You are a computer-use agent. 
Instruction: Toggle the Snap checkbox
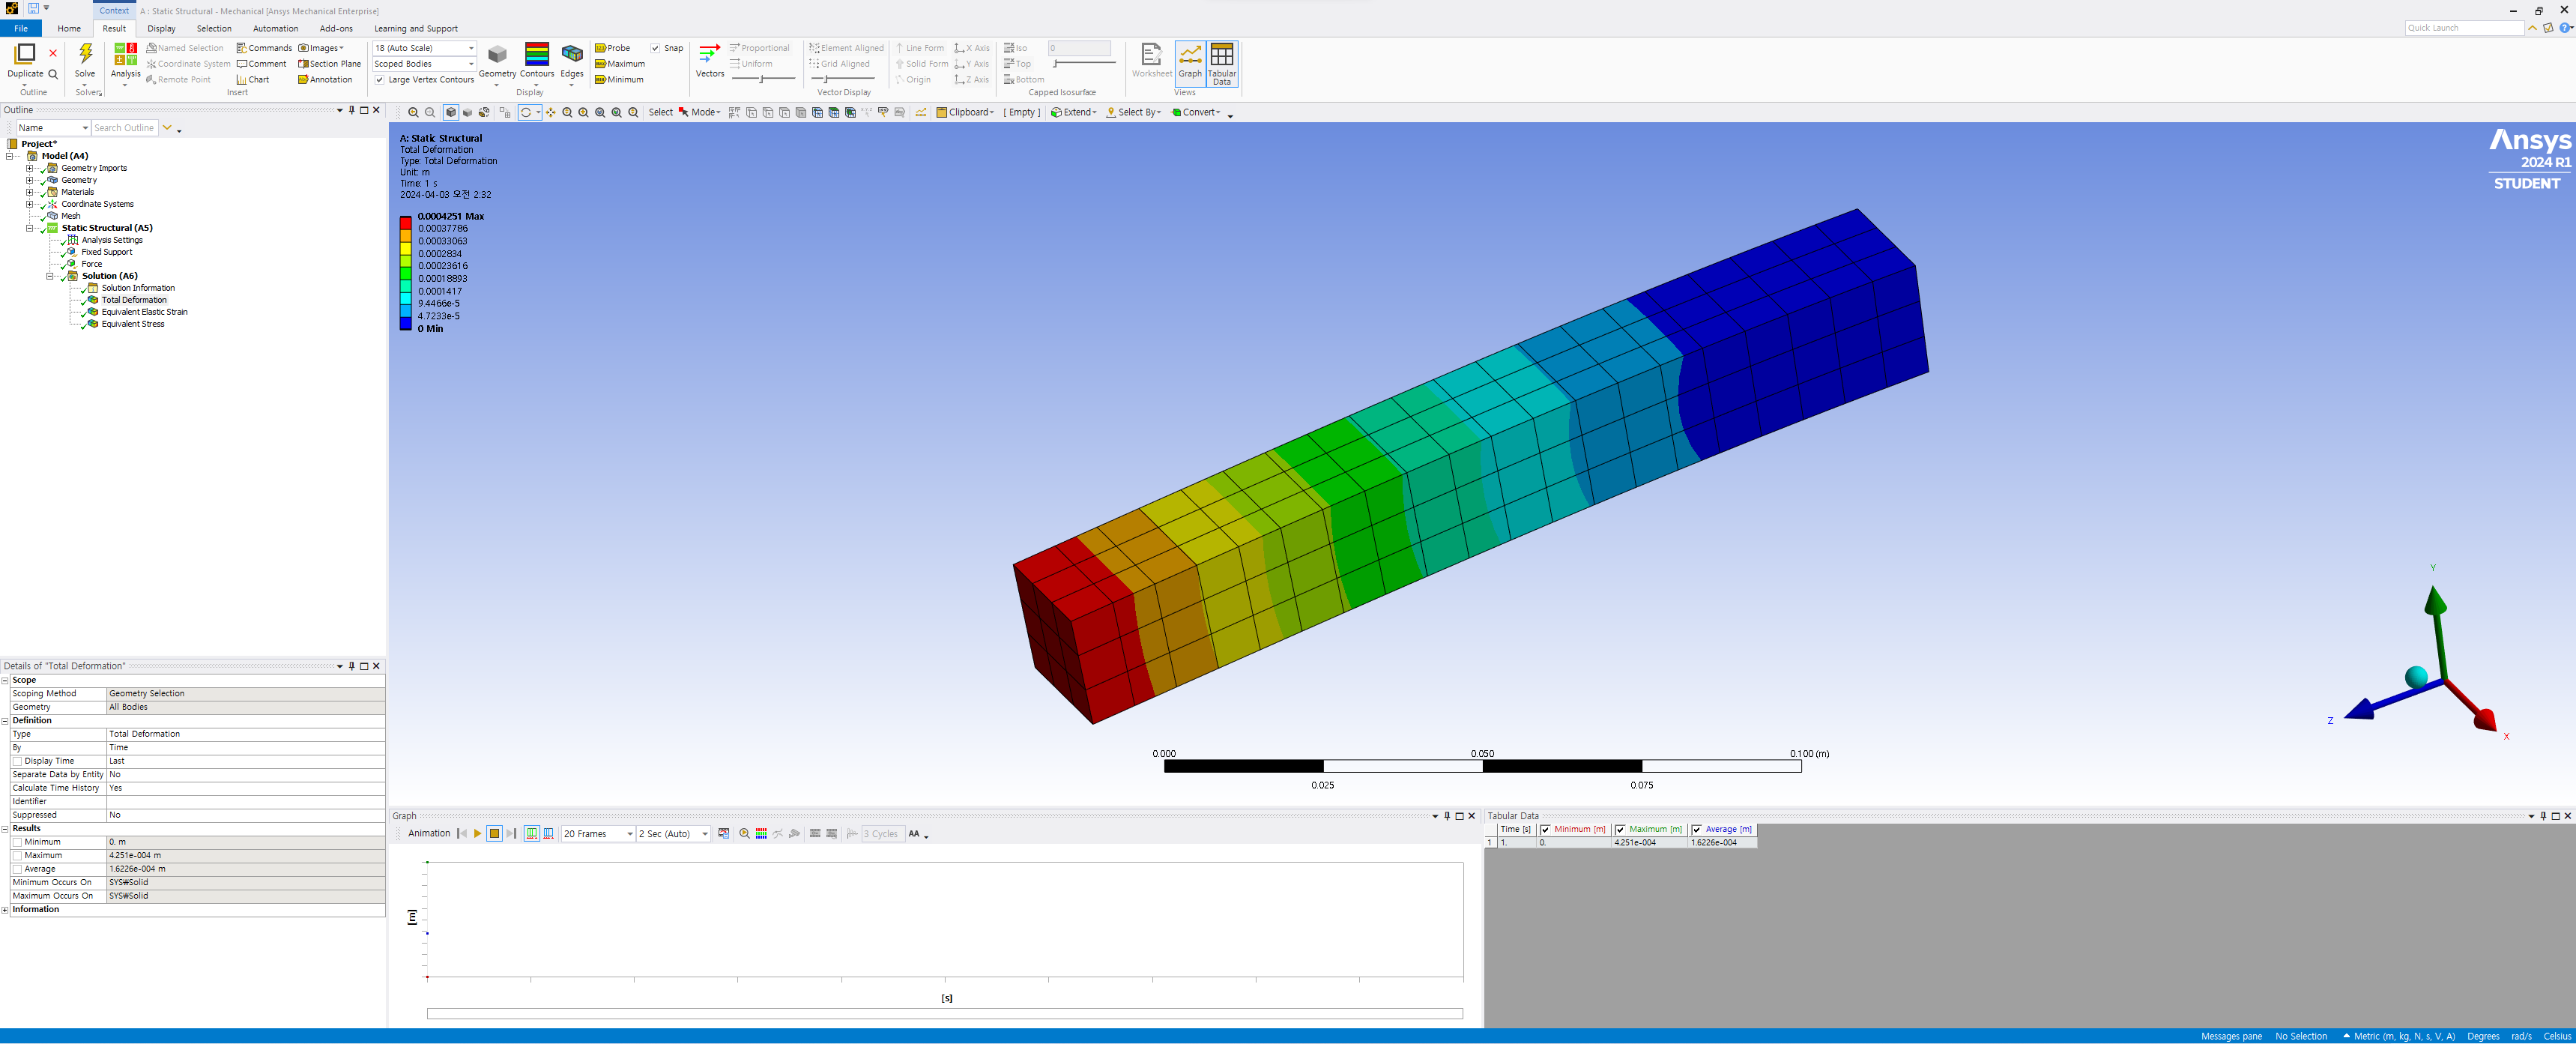tap(655, 48)
